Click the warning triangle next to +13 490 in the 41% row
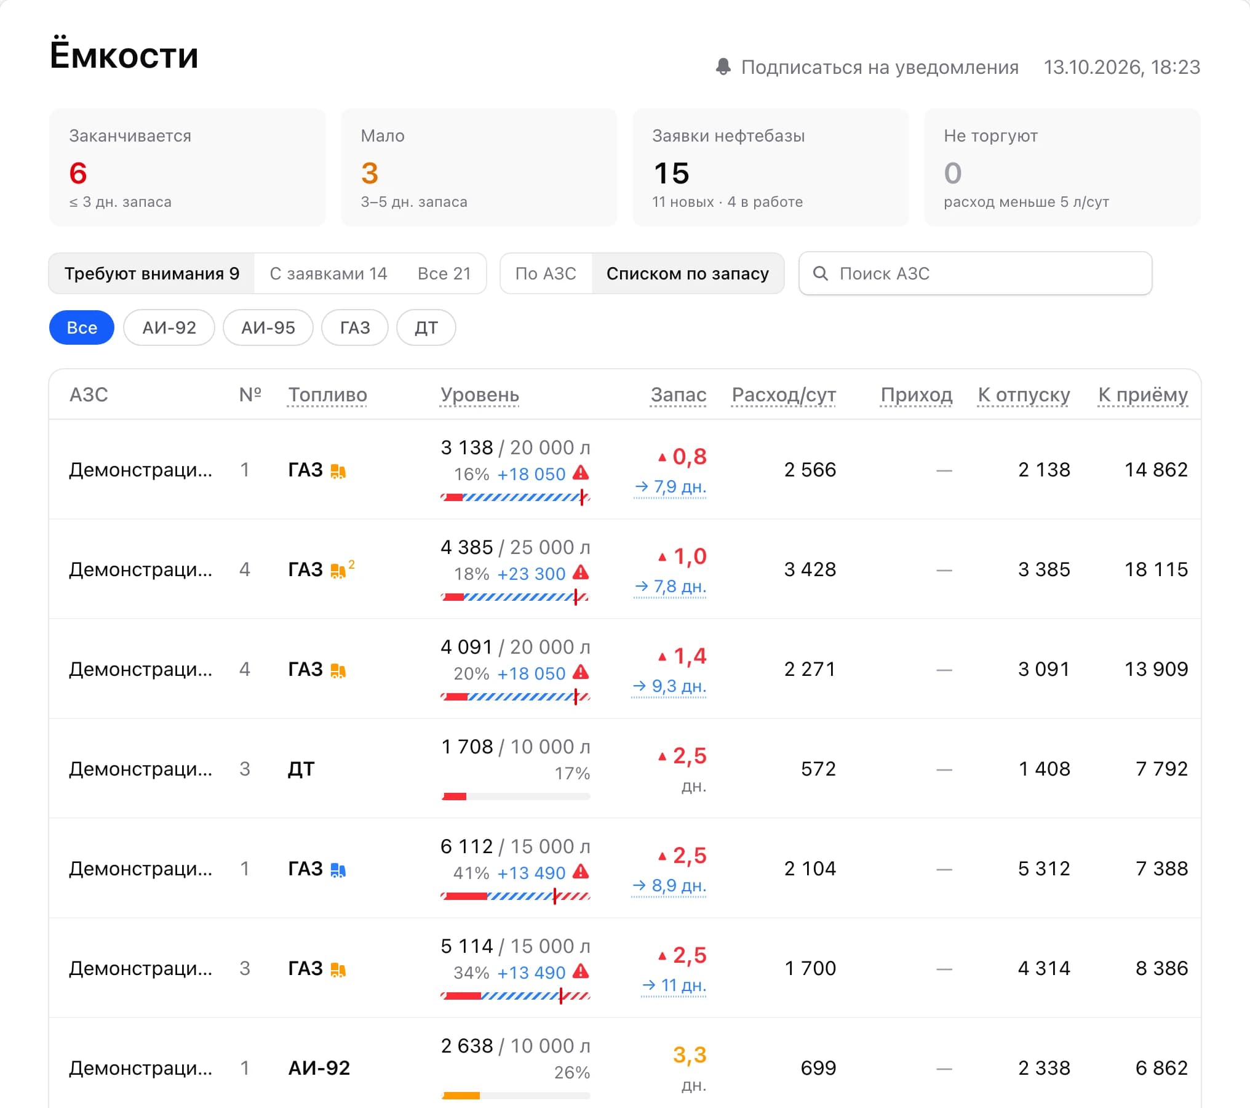Image resolution: width=1250 pixels, height=1108 pixels. 581,872
